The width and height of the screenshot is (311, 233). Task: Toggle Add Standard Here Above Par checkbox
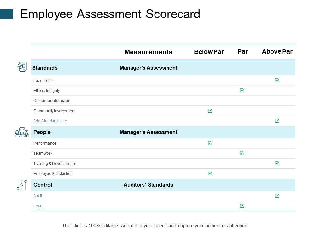pos(277,121)
